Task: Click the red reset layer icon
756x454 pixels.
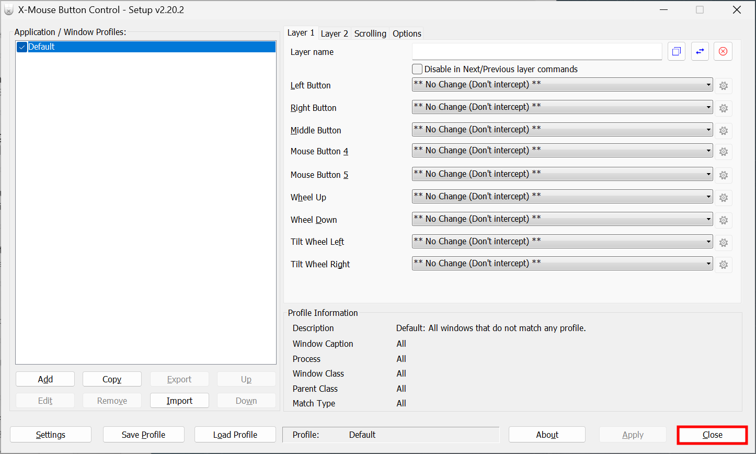Action: click(723, 51)
